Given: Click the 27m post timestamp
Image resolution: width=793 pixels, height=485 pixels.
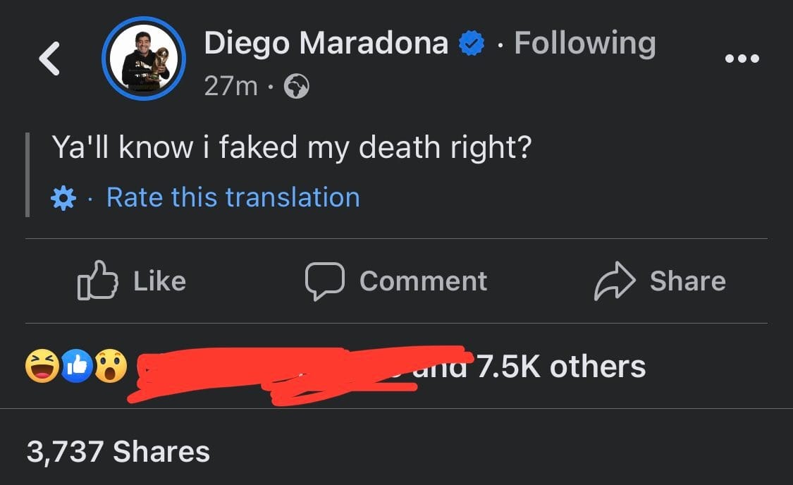Looking at the screenshot, I should (231, 86).
